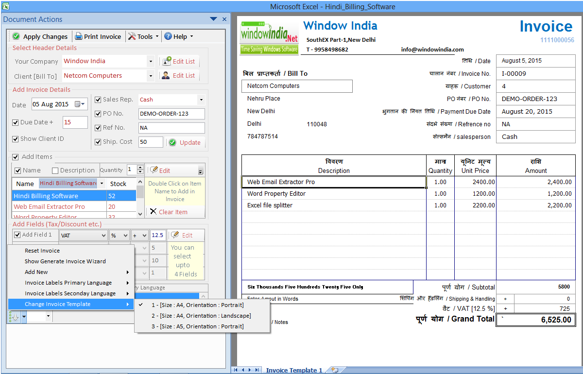Open the Help menu in the toolbar
Screen dimensions: 583x374
(x=178, y=36)
